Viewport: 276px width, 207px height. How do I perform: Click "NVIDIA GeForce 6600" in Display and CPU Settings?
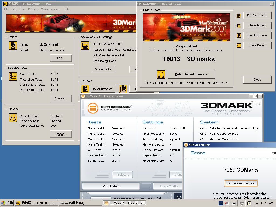(x=107, y=44)
